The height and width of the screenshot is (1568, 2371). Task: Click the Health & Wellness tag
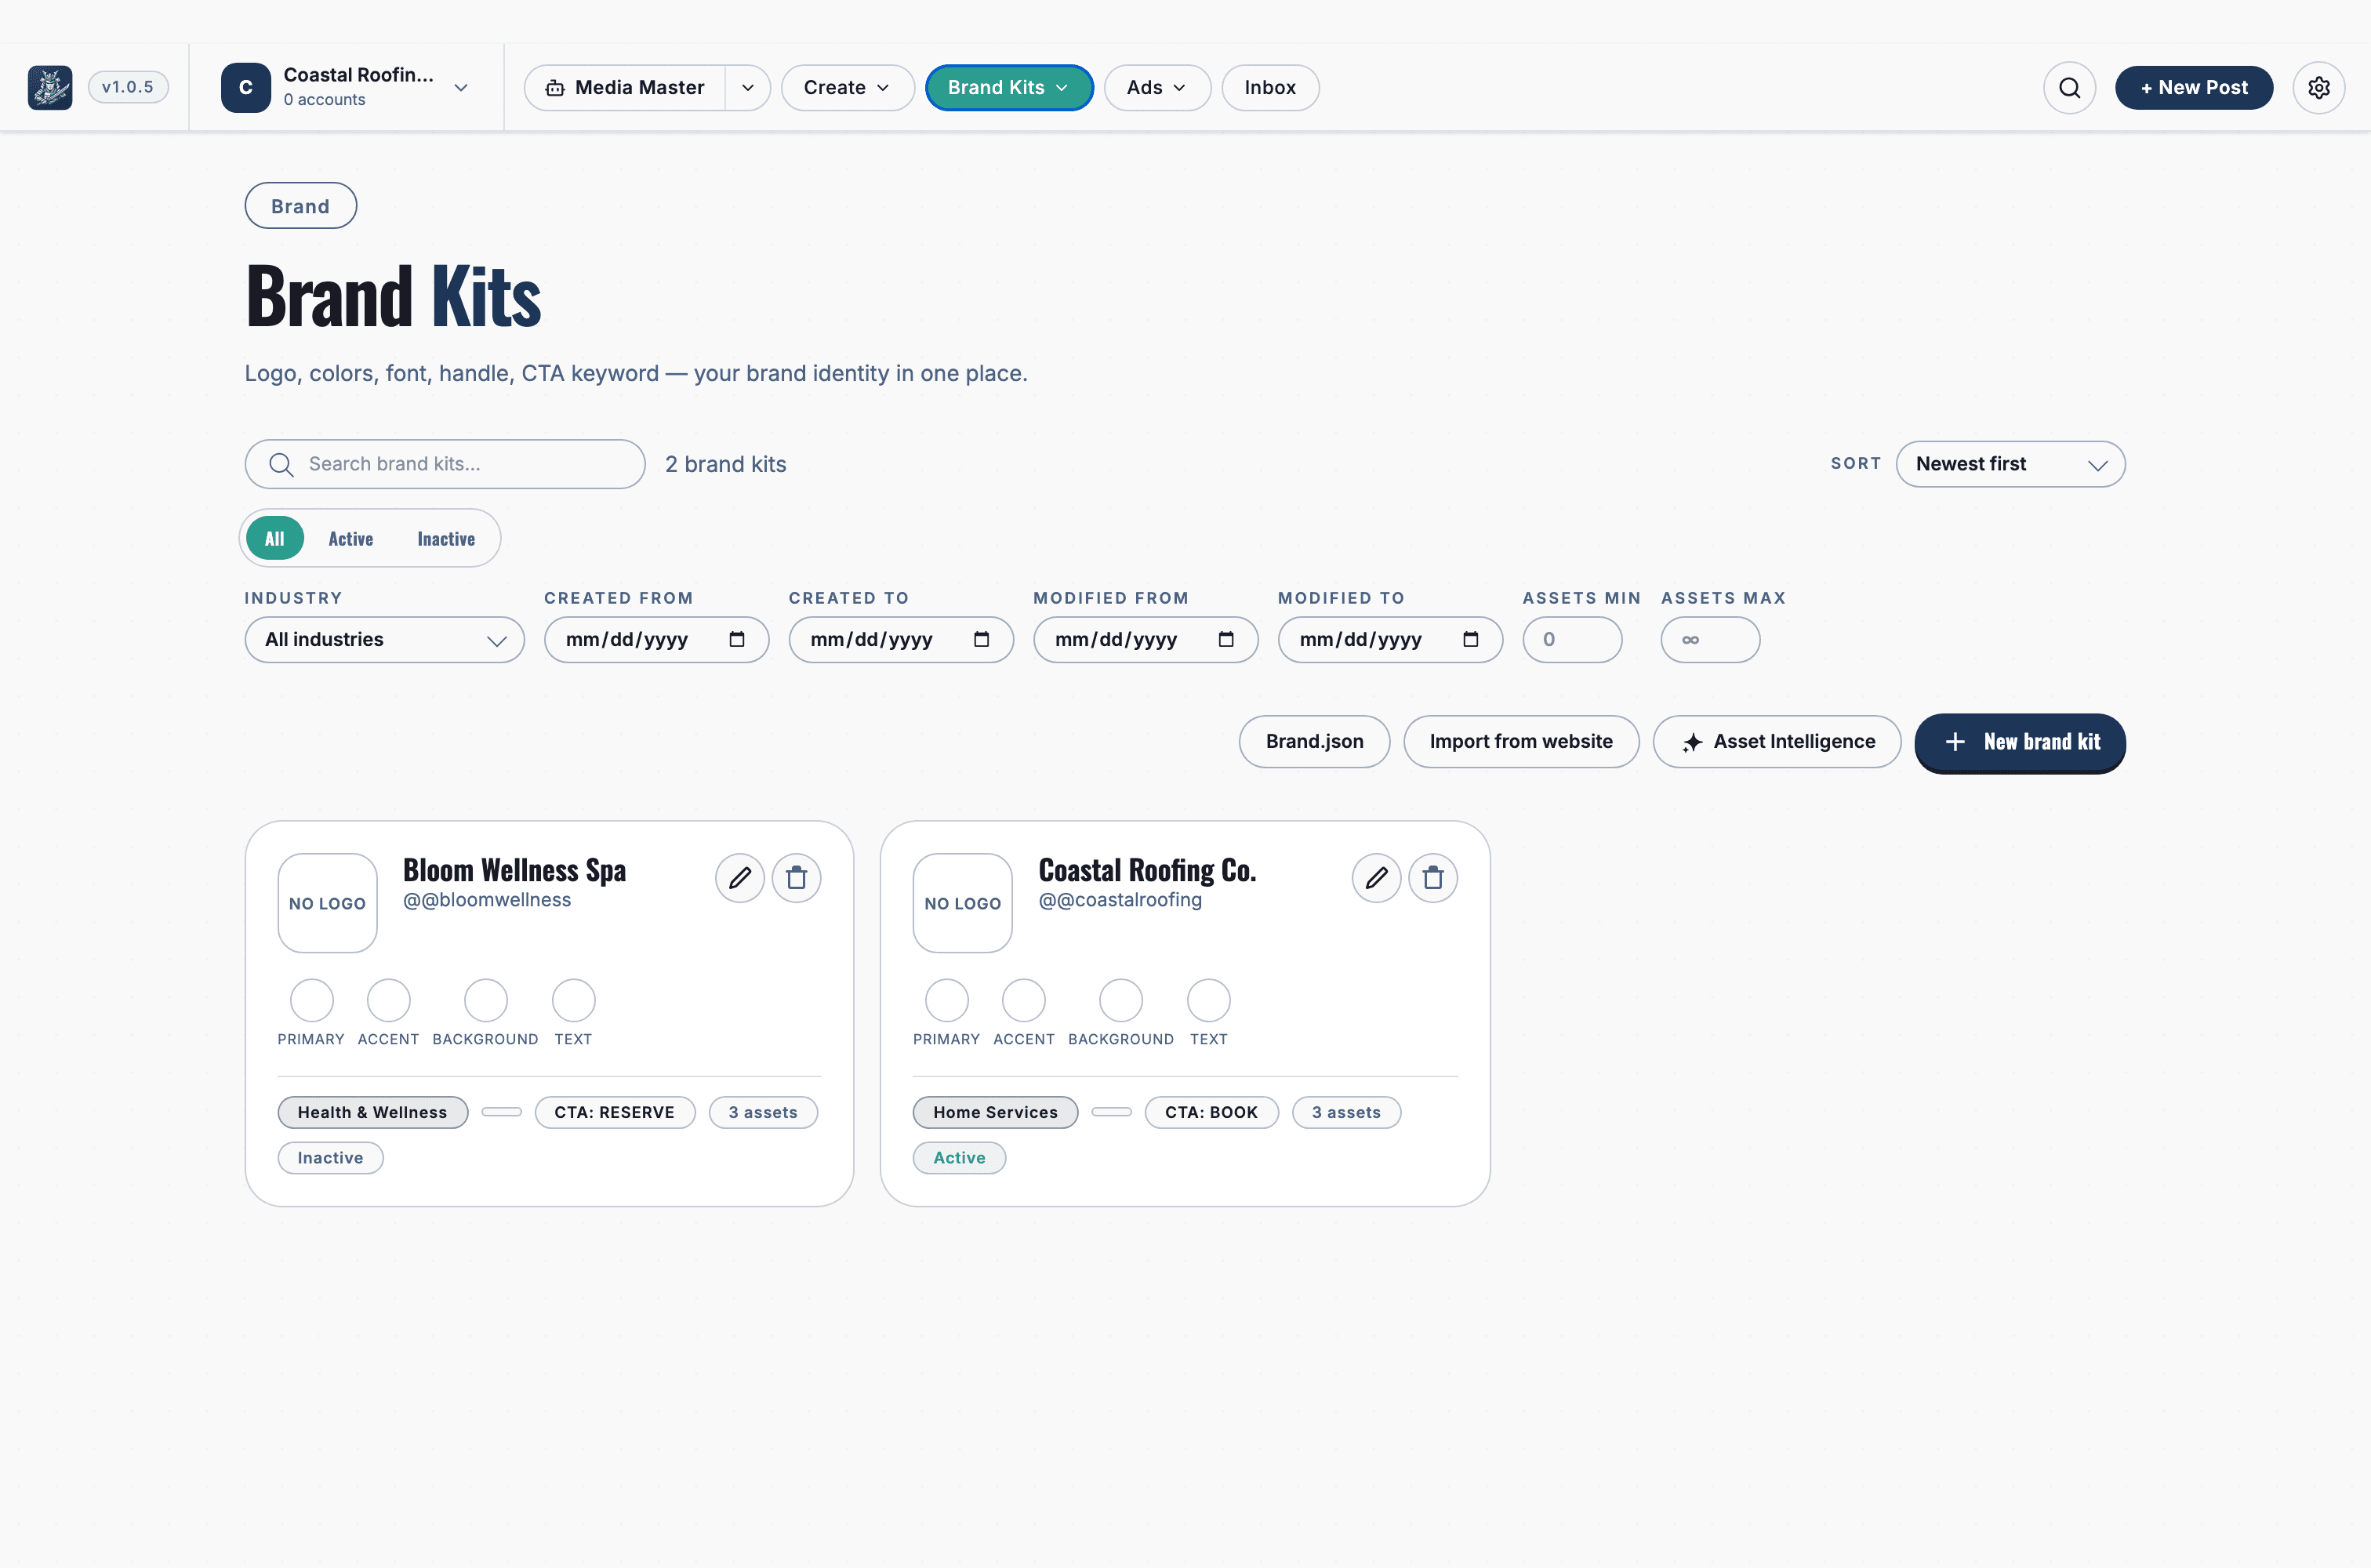(x=372, y=1113)
